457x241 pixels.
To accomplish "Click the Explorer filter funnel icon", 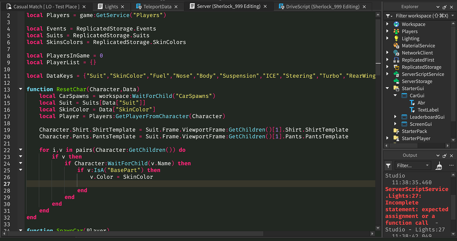I will [388, 16].
